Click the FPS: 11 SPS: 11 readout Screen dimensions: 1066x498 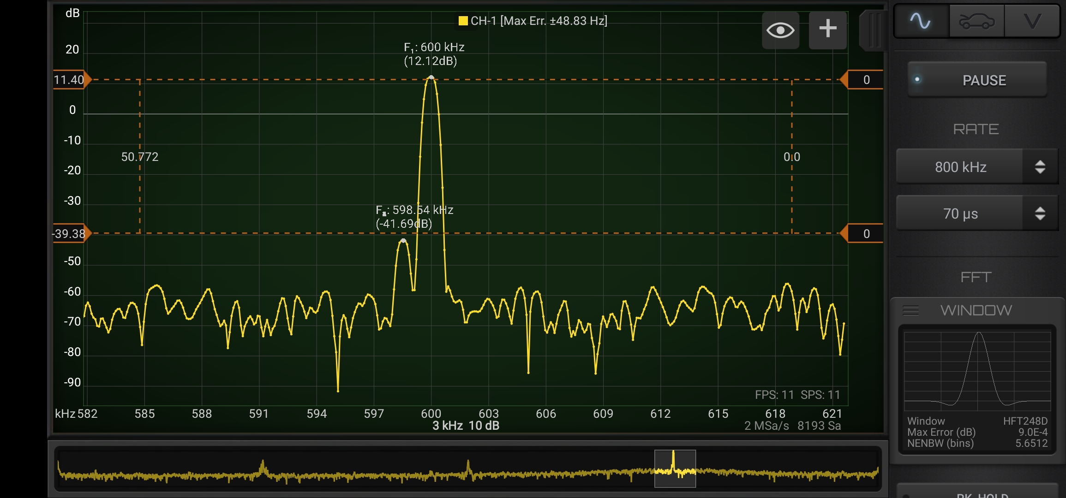click(797, 395)
